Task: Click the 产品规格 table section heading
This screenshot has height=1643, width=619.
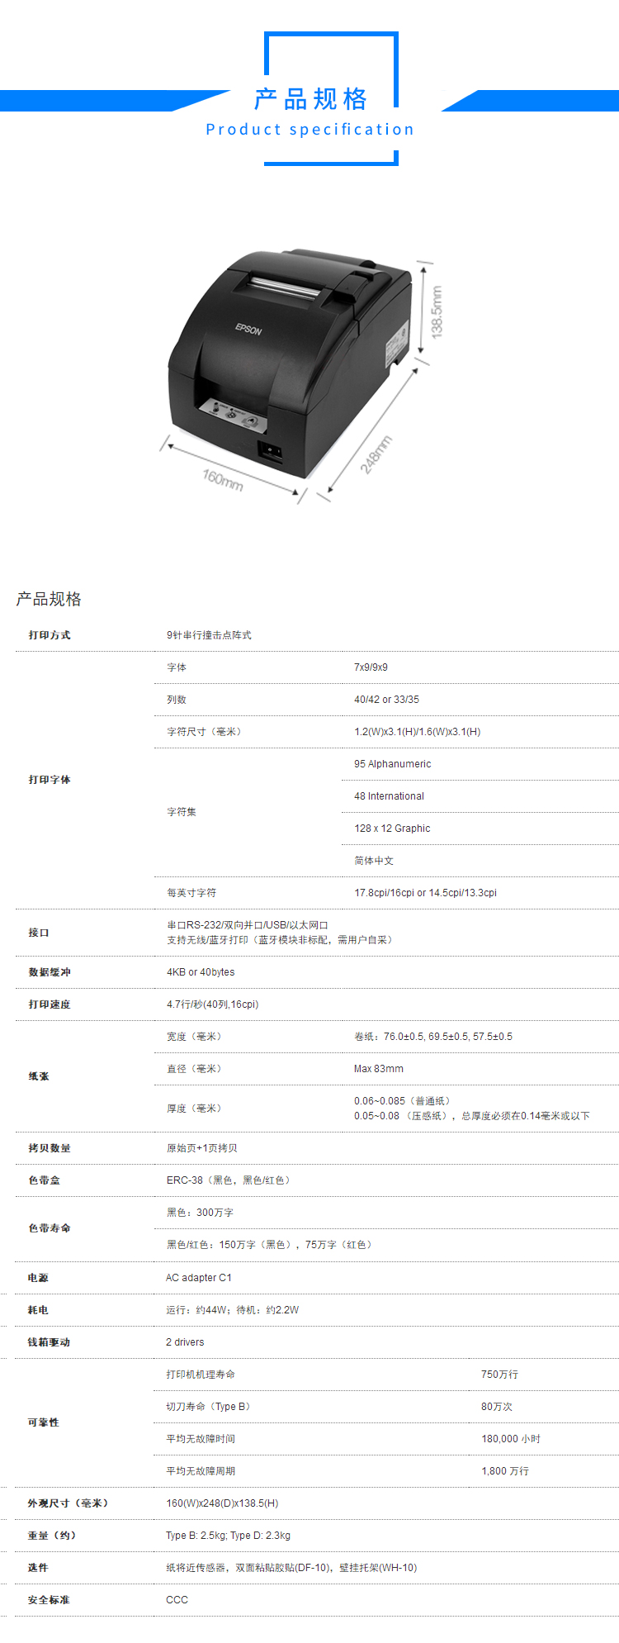Action: click(x=49, y=599)
